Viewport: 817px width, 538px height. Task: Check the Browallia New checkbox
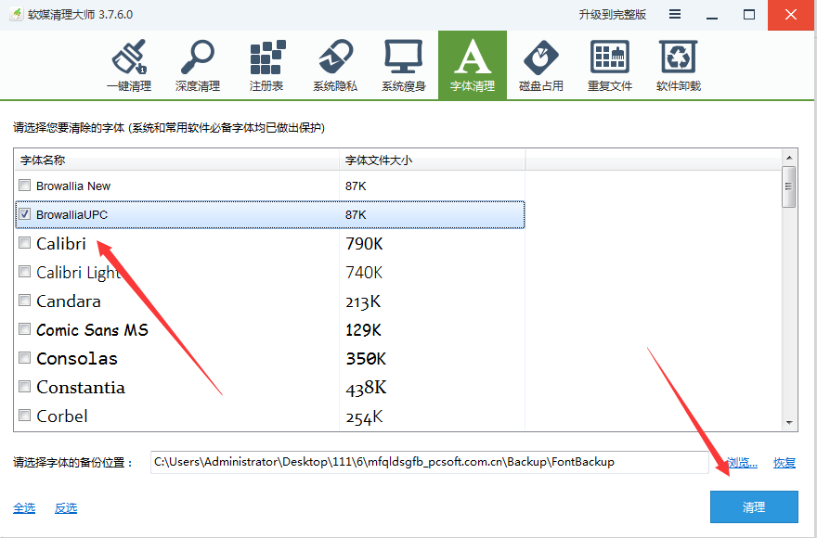pyautogui.click(x=24, y=185)
